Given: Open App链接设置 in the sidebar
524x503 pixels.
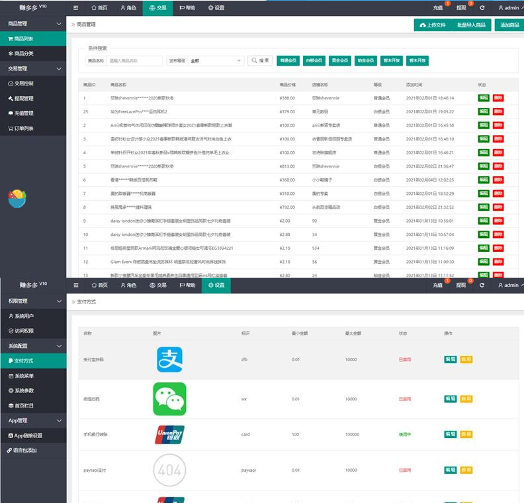Looking at the screenshot, I should (28, 435).
